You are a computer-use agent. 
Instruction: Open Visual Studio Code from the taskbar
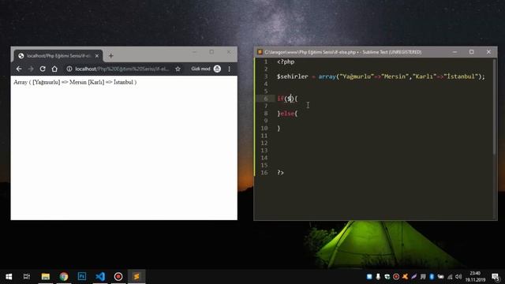(x=100, y=277)
